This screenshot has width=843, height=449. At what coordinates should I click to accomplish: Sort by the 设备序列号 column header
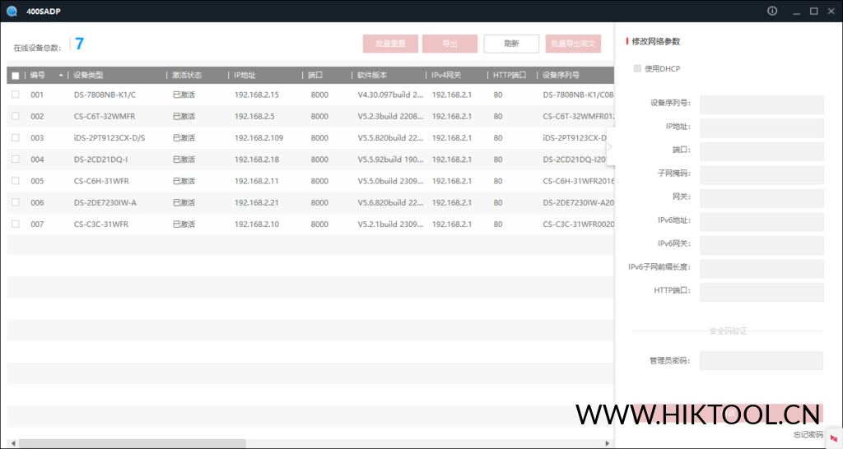[561, 75]
